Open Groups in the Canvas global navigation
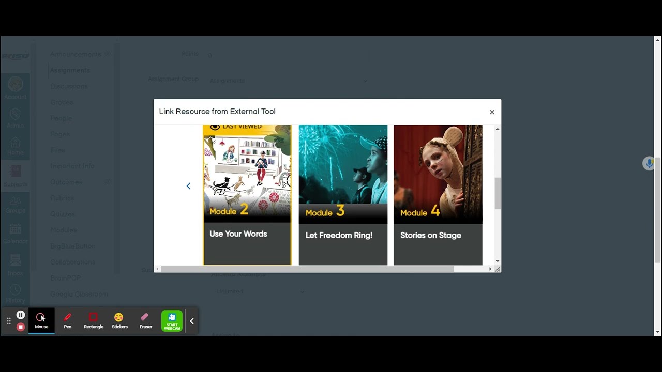 tap(15, 205)
